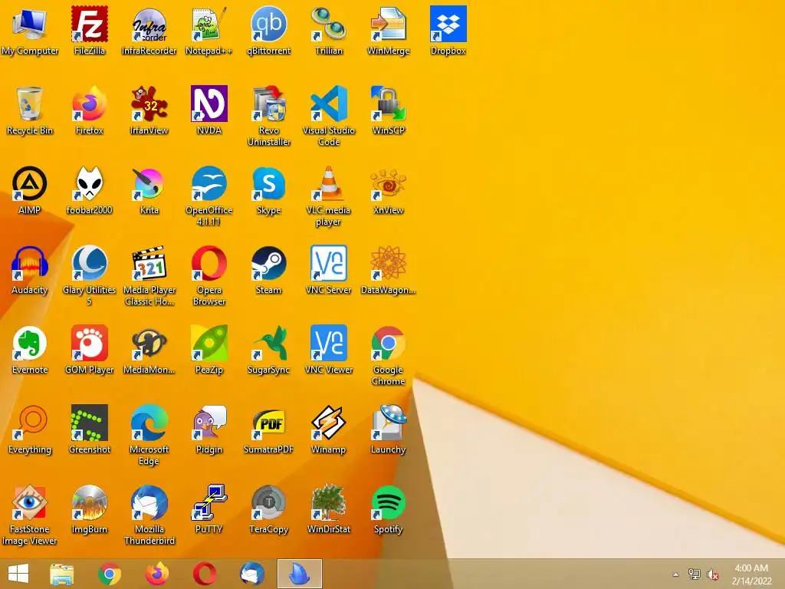Show hidden system tray icons

676,574
